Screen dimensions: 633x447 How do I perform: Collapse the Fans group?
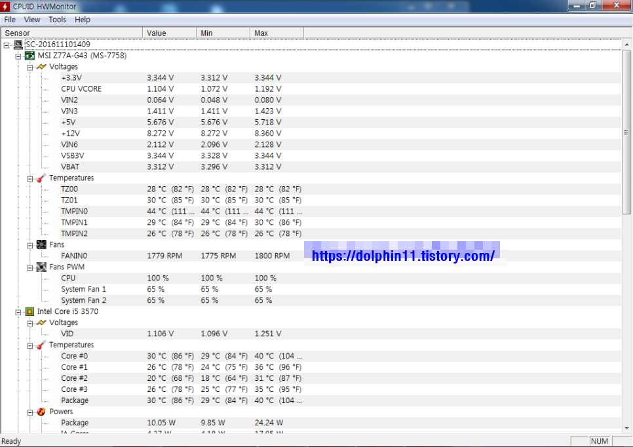pos(30,246)
